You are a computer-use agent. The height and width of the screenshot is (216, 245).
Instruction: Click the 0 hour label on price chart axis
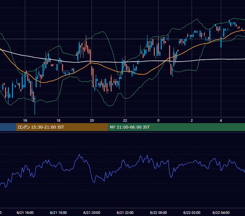[158, 121]
